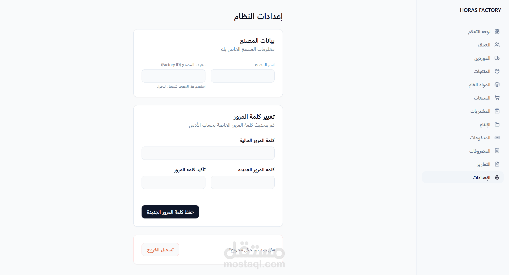This screenshot has height=275, width=509.
Task: Click the production factory icon
Action: (x=497, y=124)
